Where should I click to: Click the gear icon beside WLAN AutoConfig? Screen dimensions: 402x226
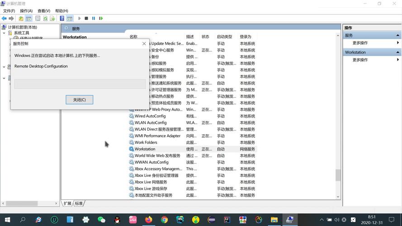click(132, 123)
